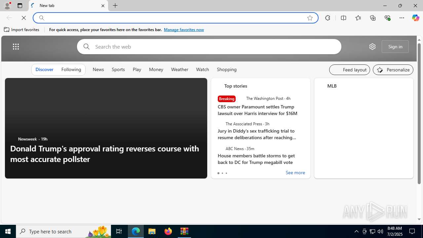Open Split screen view
The image size is (423, 238).
point(343,18)
